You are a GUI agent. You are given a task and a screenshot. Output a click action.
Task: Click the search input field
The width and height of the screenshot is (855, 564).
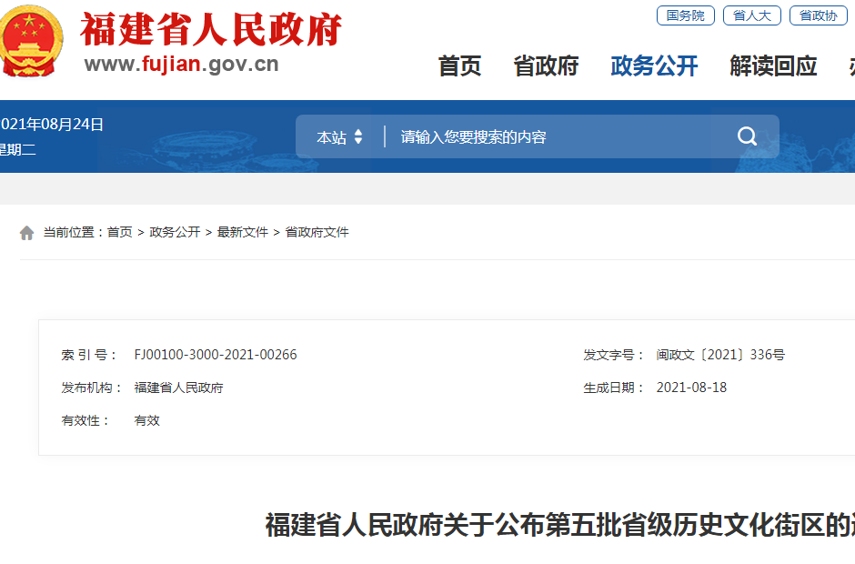(x=555, y=137)
